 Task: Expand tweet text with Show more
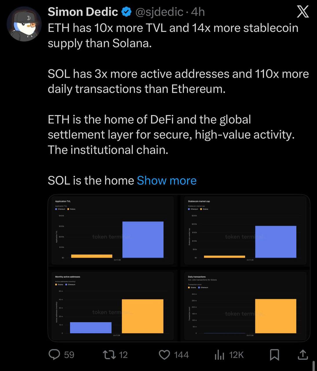[x=167, y=181]
